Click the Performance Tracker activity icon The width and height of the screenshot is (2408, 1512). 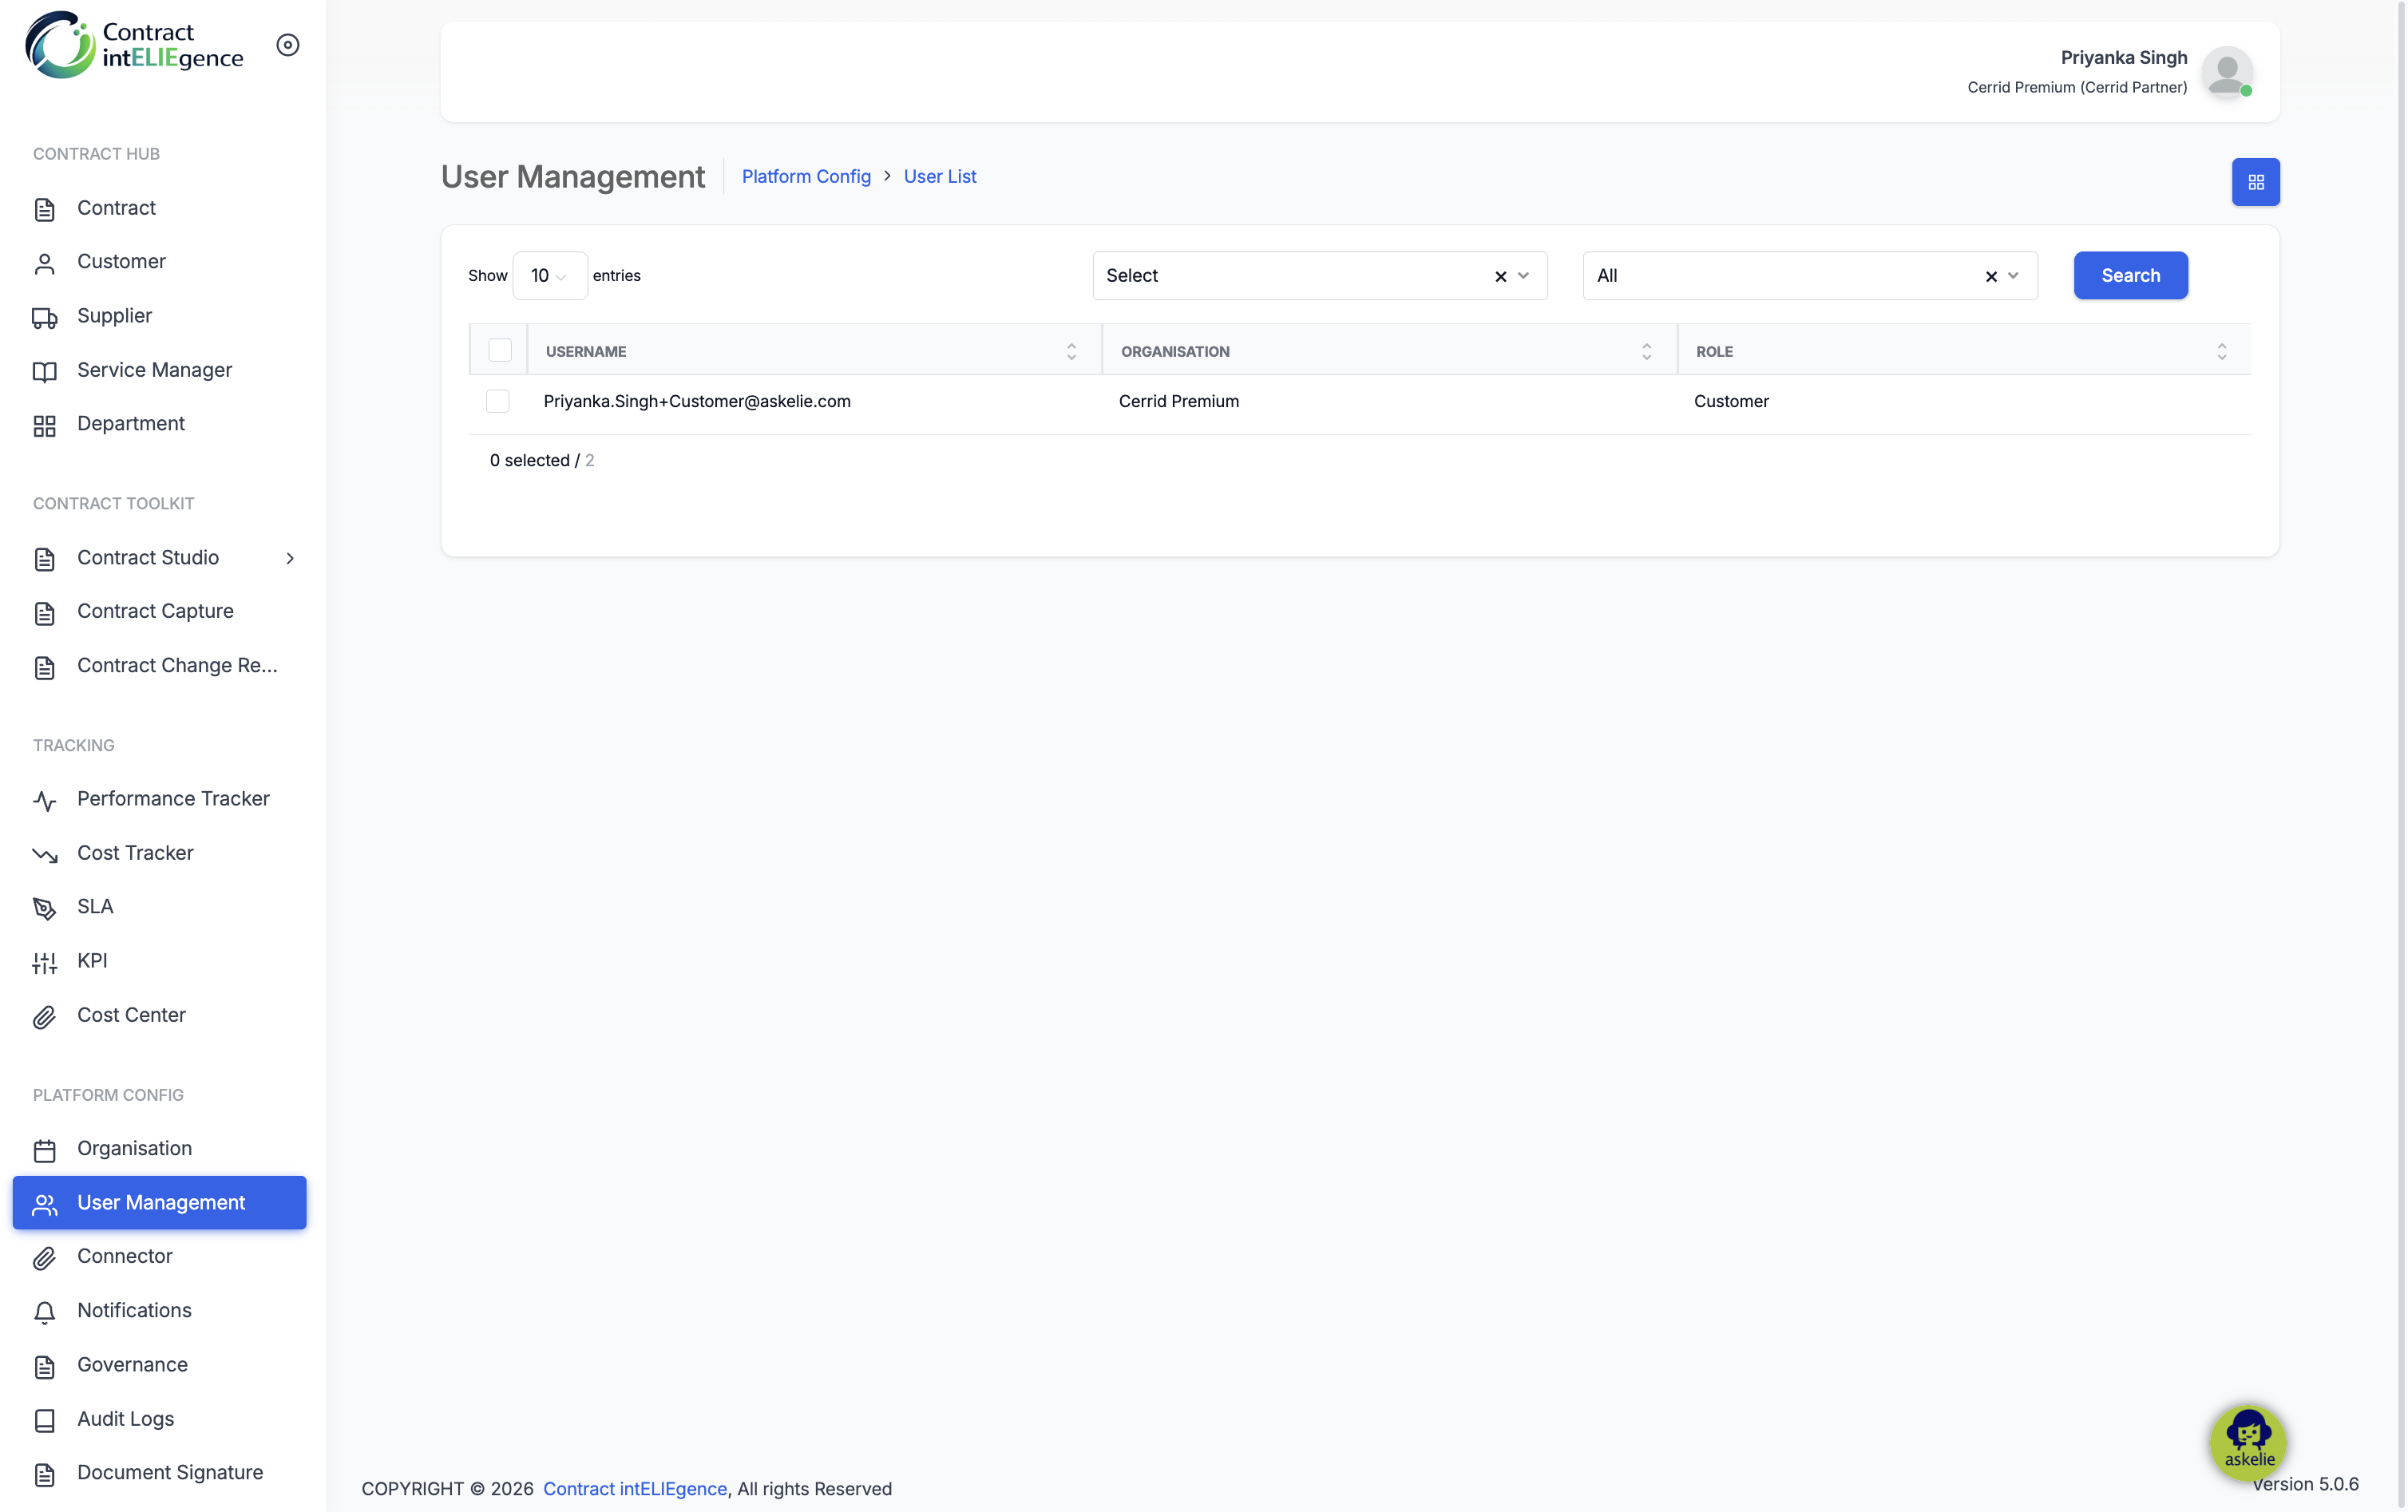click(44, 800)
